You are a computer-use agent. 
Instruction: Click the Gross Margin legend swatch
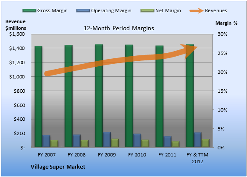[x=29, y=11]
